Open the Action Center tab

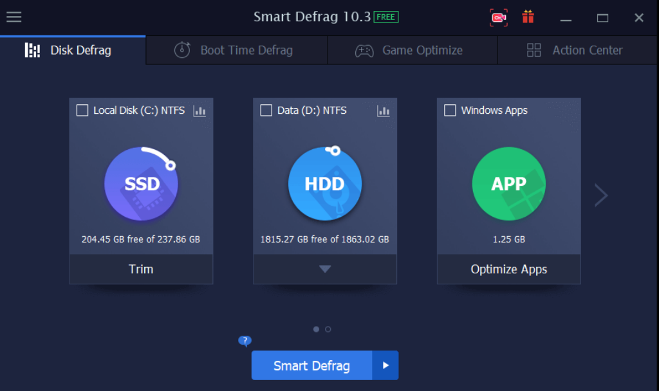pos(577,50)
